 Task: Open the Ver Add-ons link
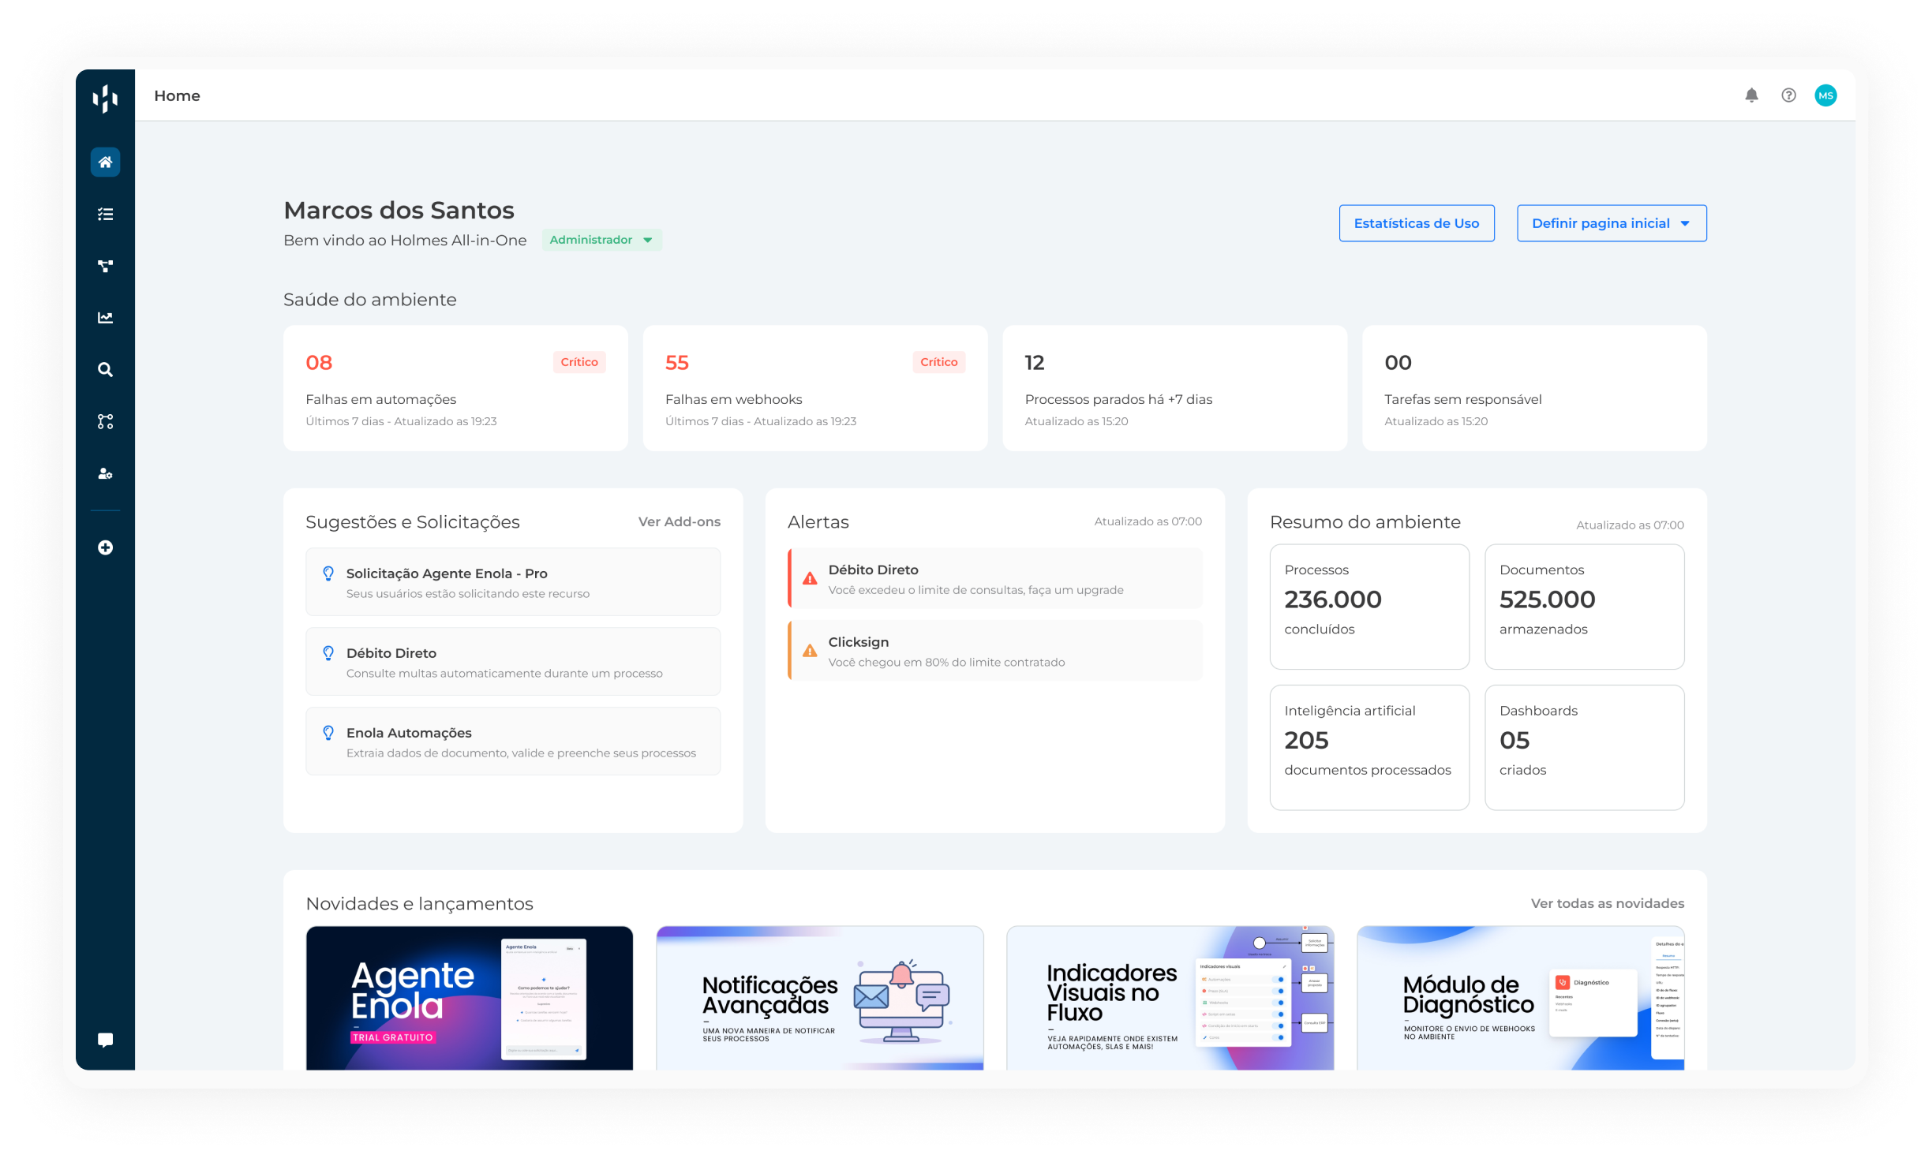pos(679,521)
